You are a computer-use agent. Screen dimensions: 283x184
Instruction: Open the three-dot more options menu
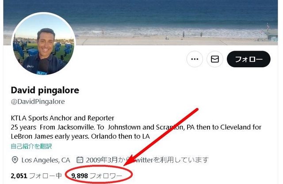click(x=195, y=59)
